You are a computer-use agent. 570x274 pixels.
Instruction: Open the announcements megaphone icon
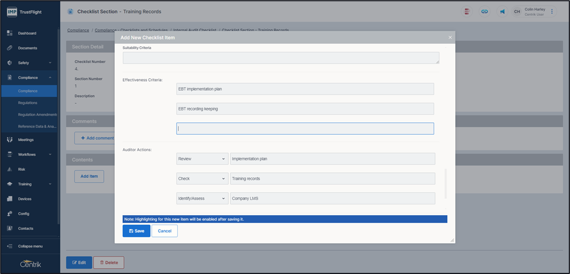[x=502, y=11]
